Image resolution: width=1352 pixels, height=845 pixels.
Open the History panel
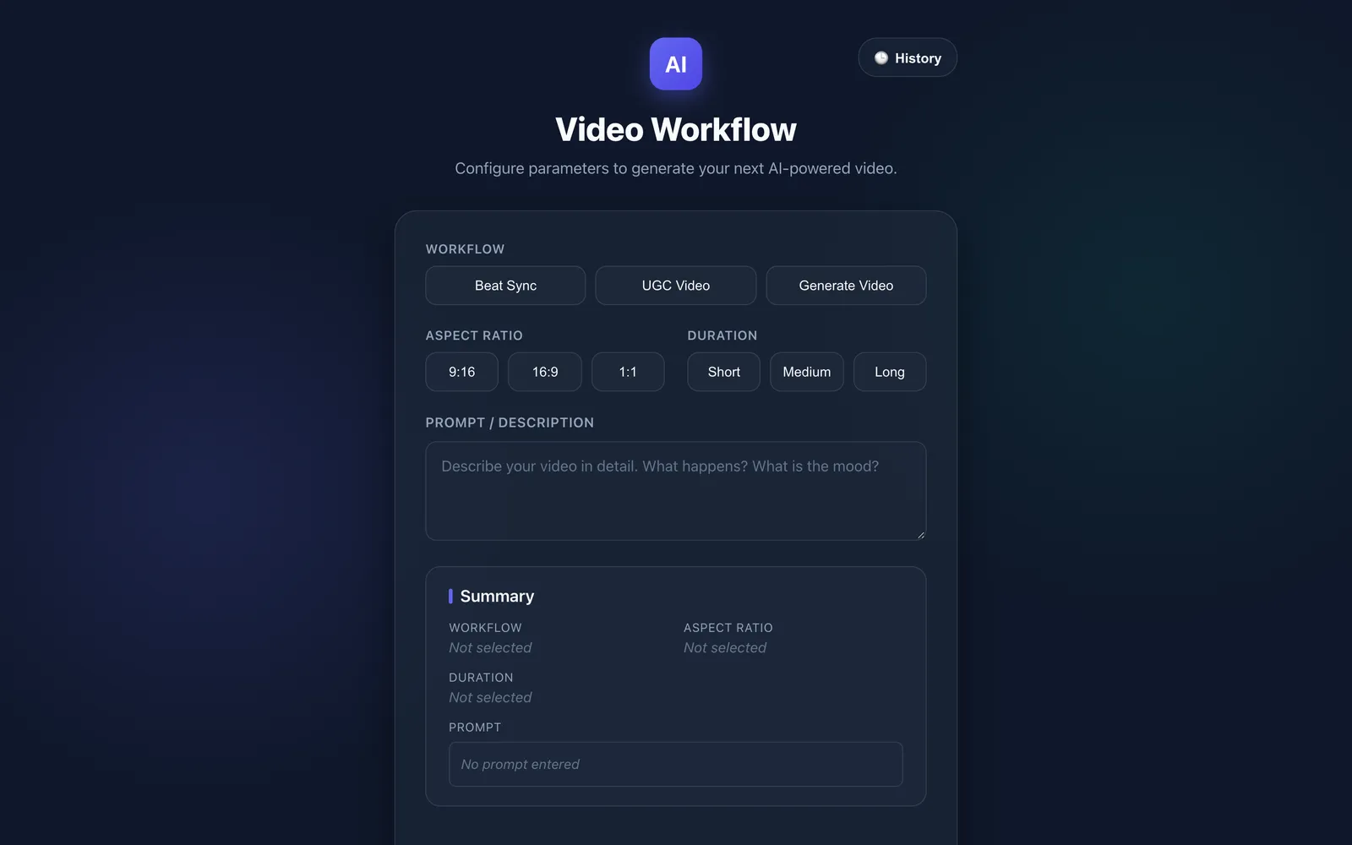[x=908, y=57]
